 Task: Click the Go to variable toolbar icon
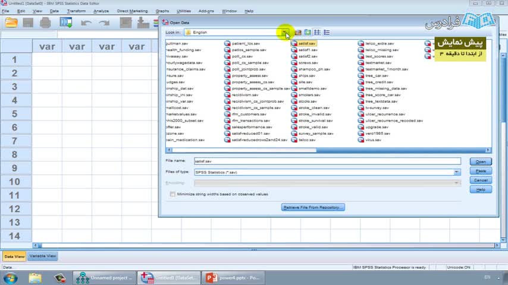(143, 23)
